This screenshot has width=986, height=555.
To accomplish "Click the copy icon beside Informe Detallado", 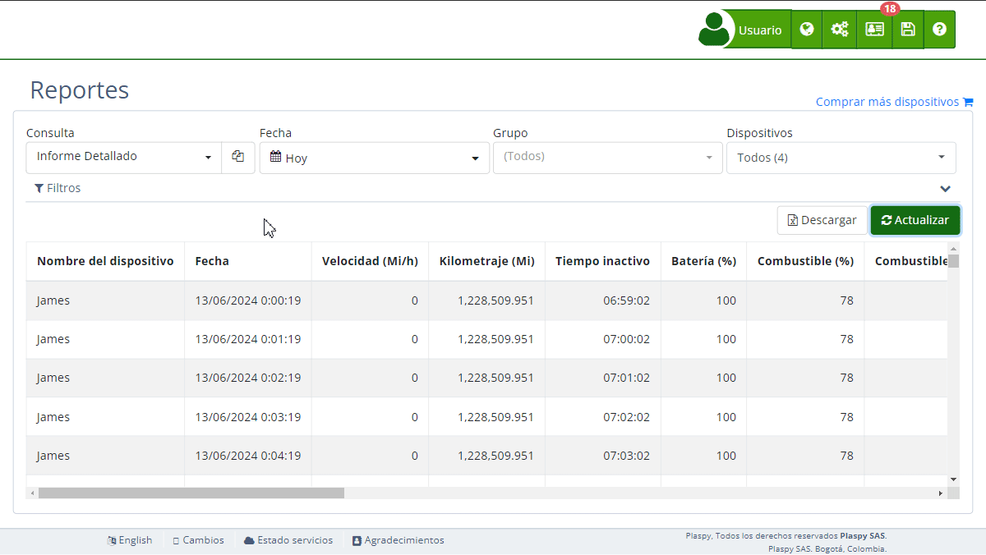I will (x=238, y=157).
